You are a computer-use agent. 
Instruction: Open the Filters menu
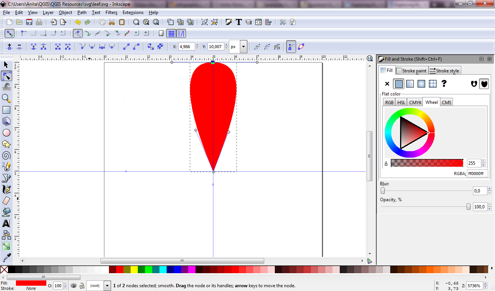[111, 13]
